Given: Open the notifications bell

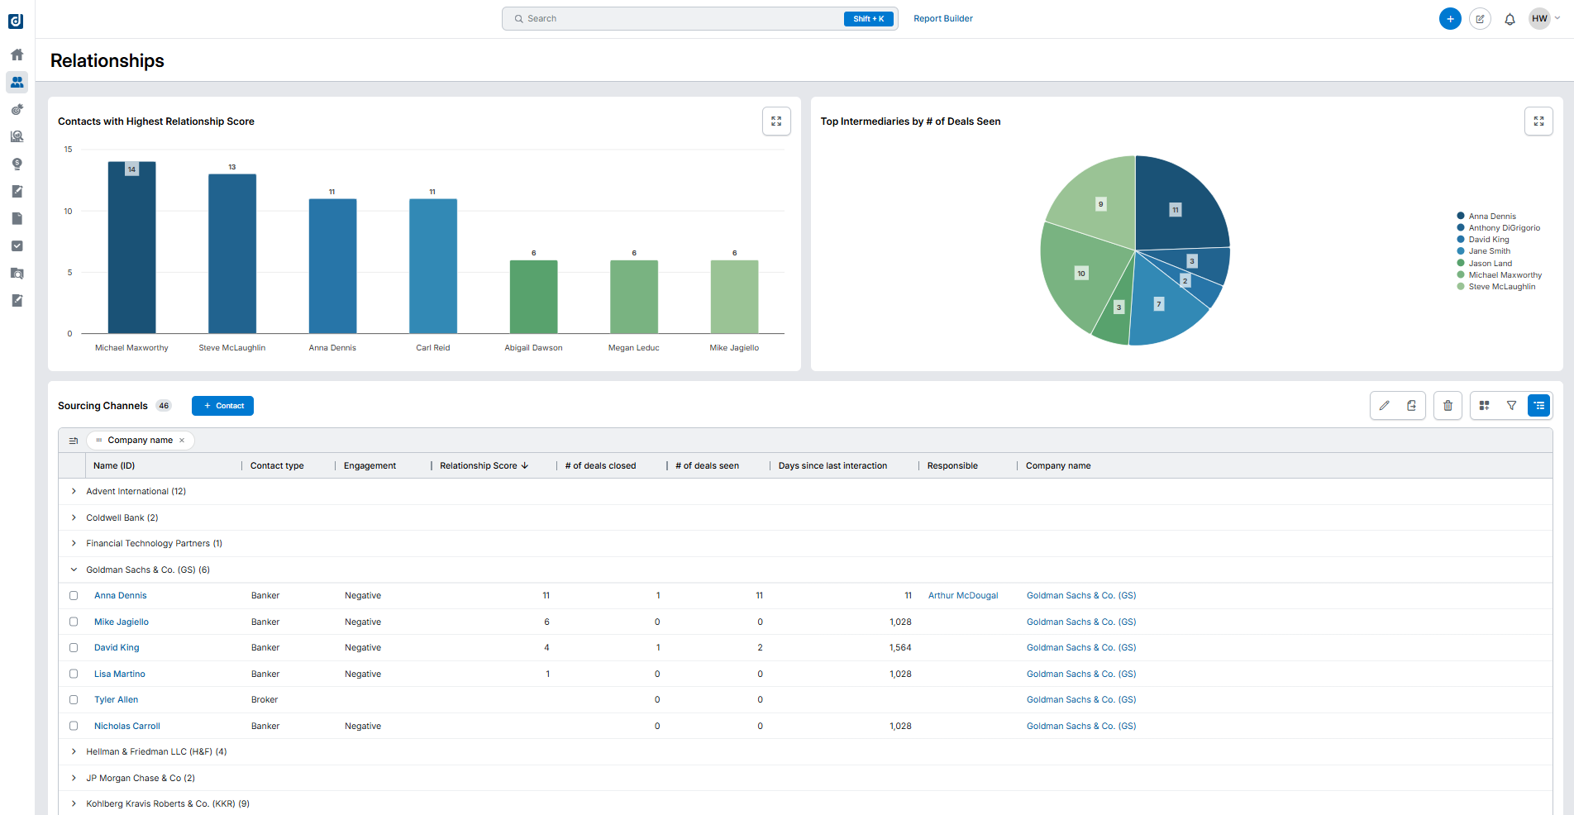Looking at the screenshot, I should click(x=1510, y=19).
